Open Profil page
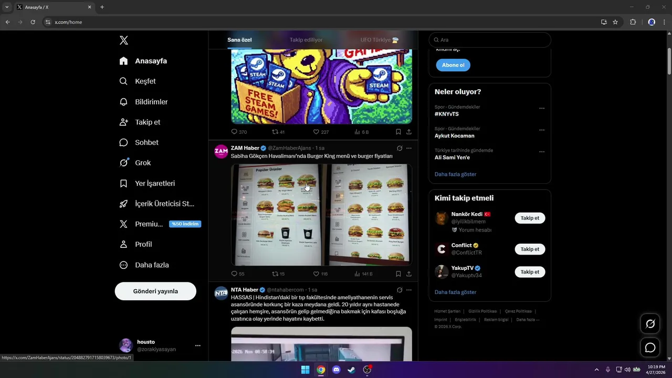 pos(135,245)
